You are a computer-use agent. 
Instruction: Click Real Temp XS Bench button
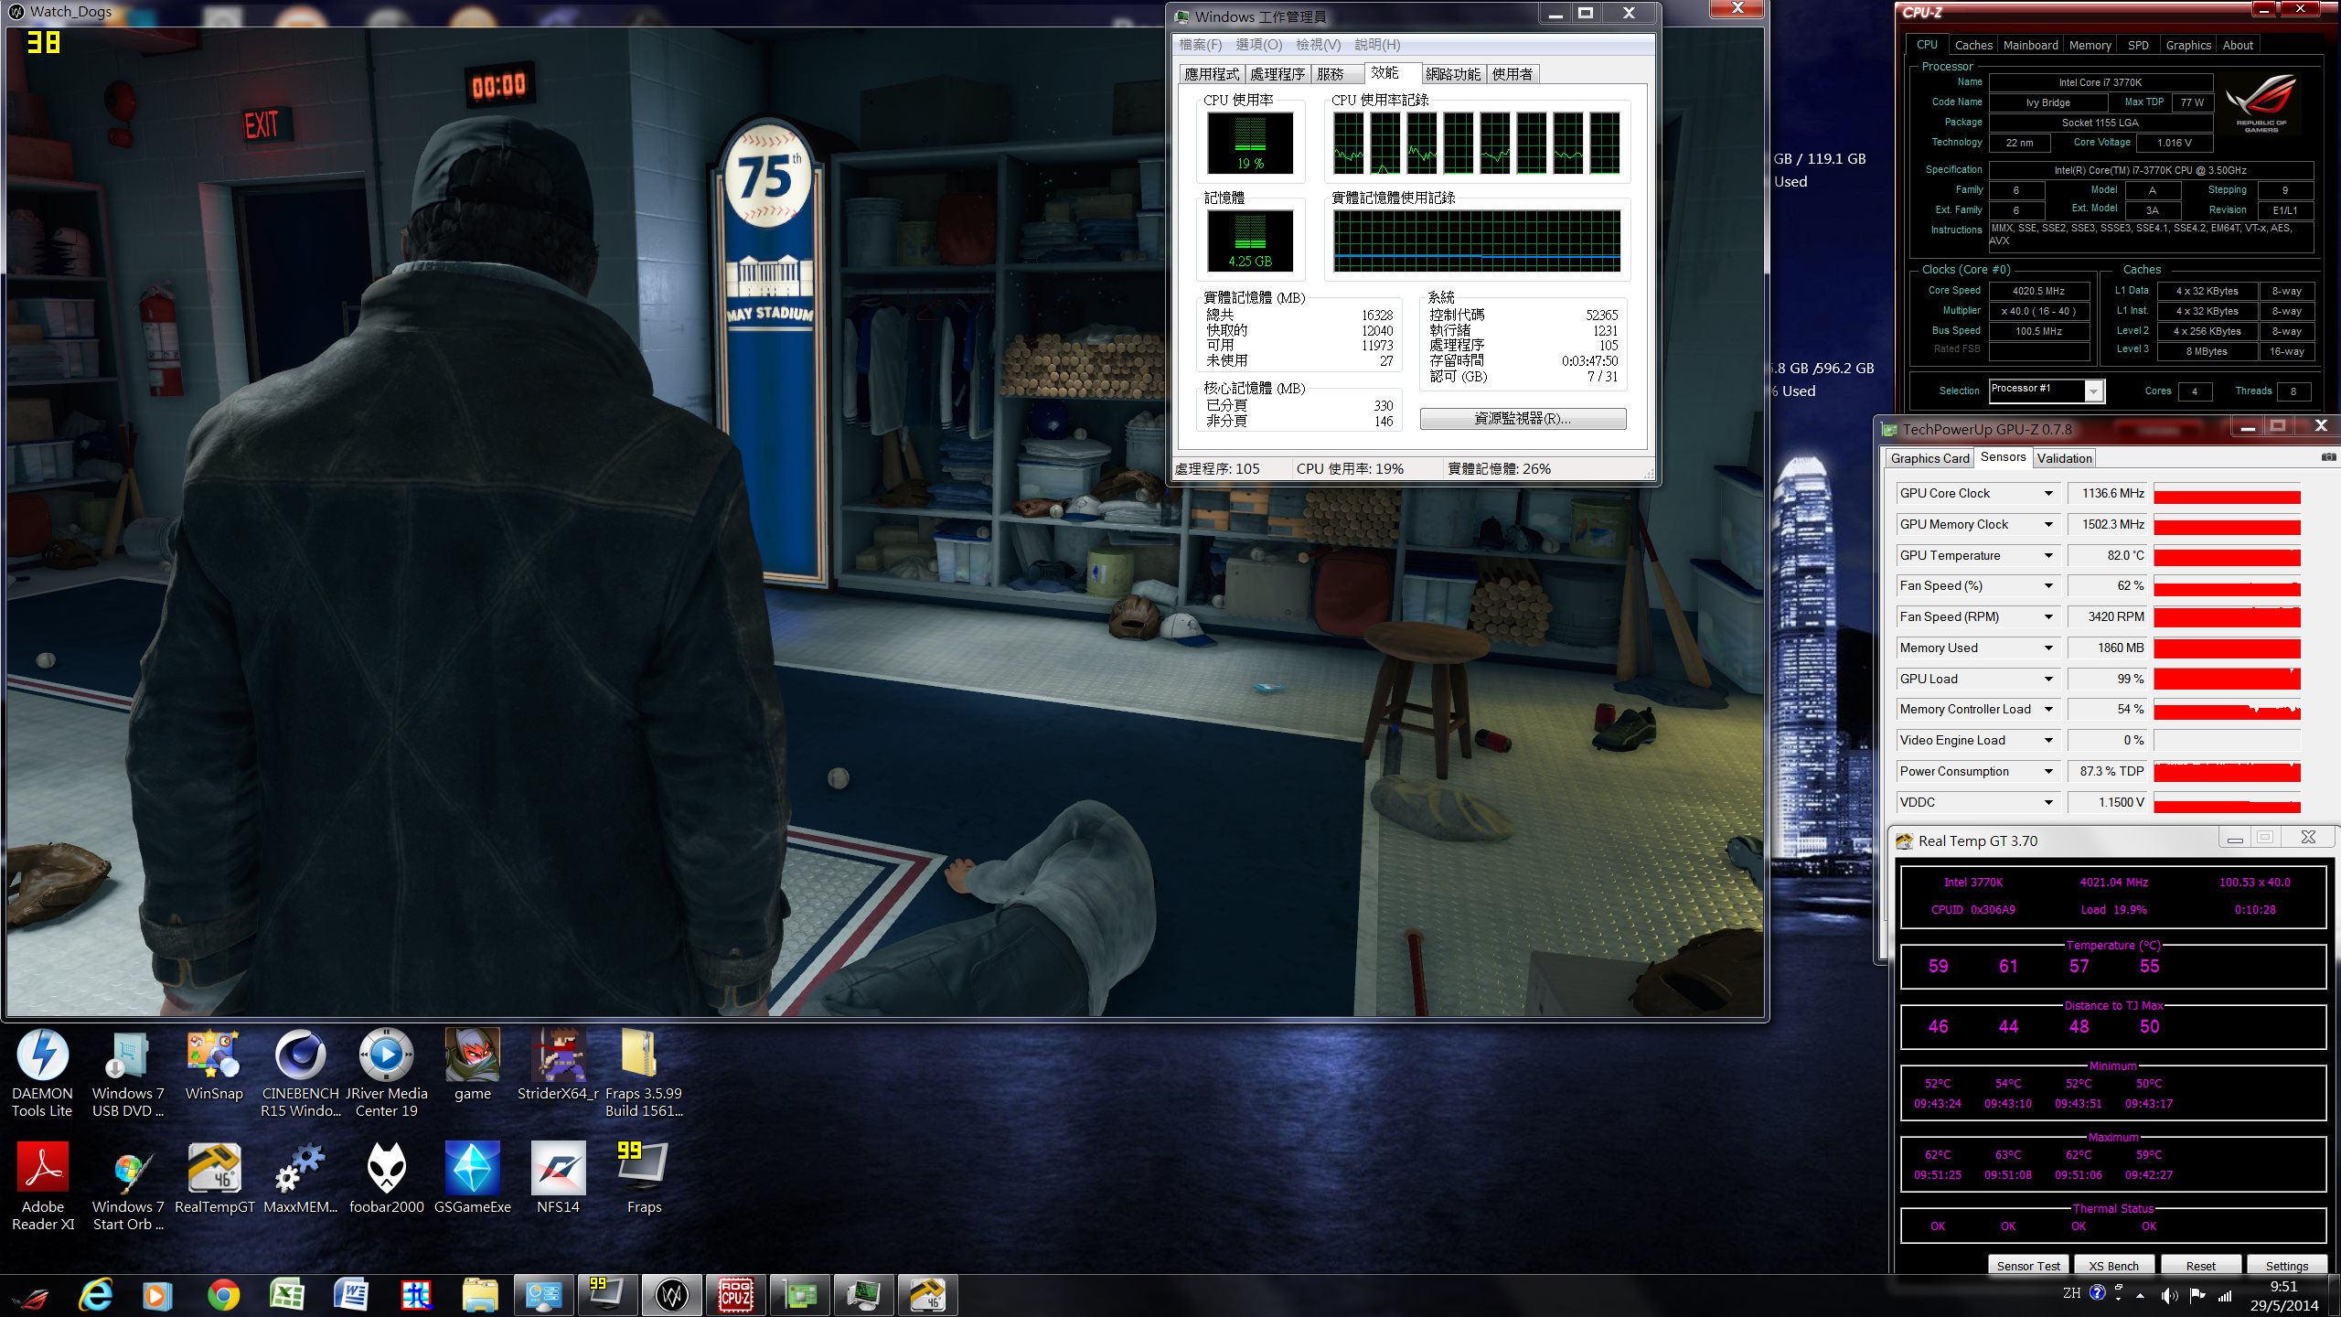pos(2113,1266)
